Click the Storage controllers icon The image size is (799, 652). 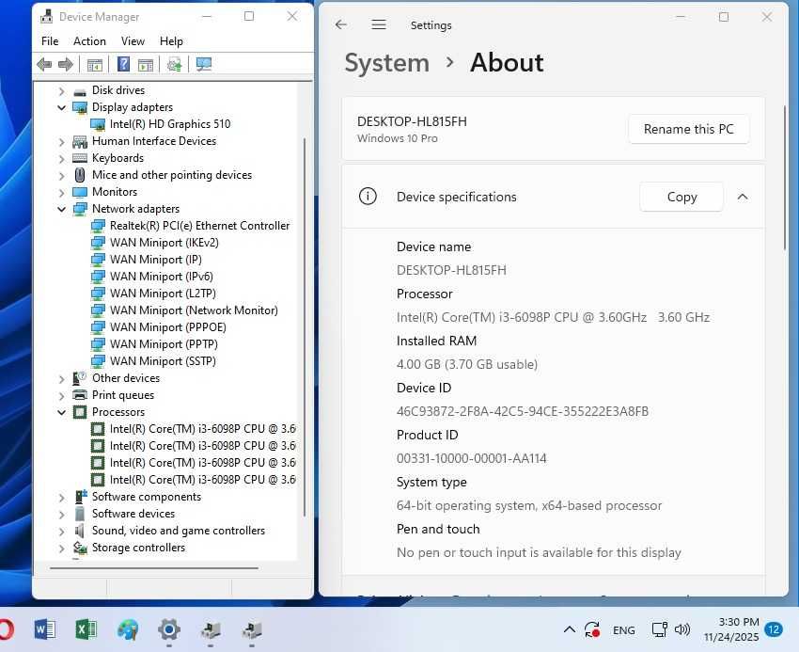point(80,548)
